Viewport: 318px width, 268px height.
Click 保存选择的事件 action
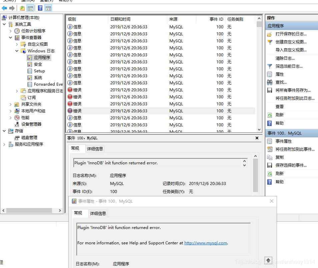coord(291,165)
